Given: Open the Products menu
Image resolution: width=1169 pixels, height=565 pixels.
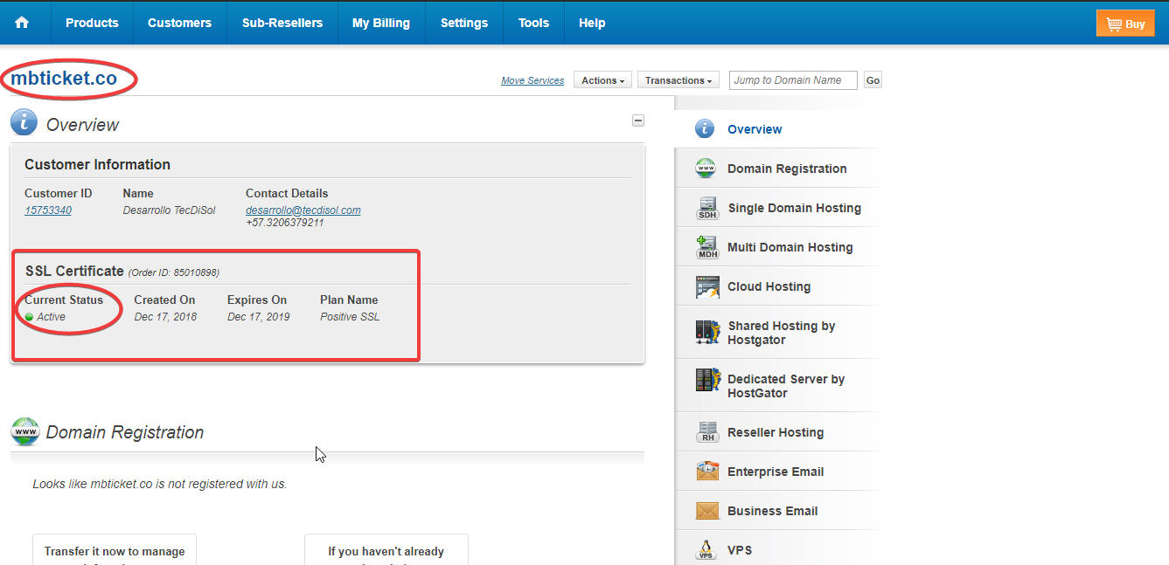Looking at the screenshot, I should [92, 23].
